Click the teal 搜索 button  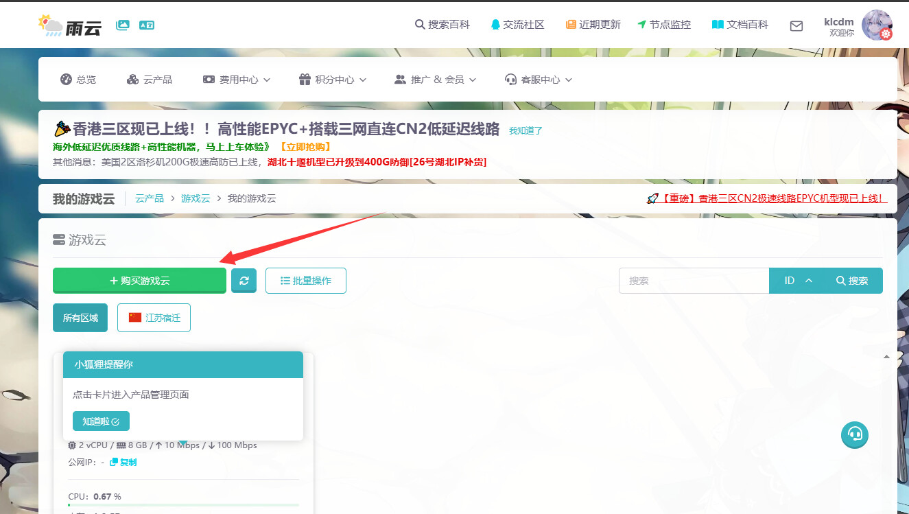(x=853, y=281)
